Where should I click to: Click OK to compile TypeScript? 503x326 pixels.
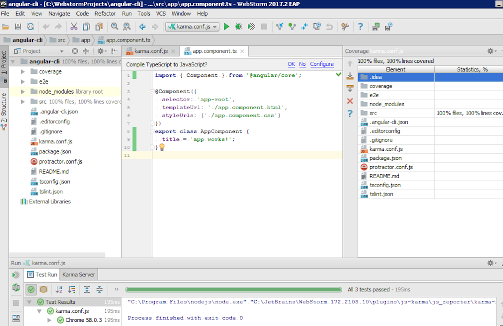coord(291,64)
